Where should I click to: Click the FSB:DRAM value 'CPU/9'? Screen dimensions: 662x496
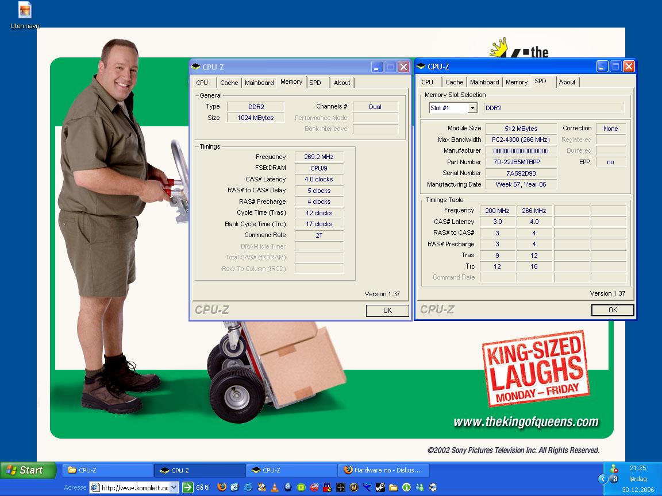coord(319,168)
